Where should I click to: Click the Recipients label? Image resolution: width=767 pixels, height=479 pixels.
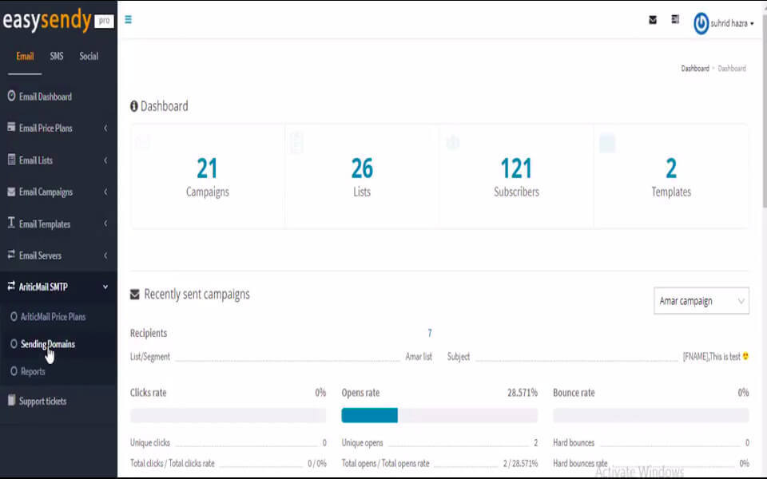point(149,334)
